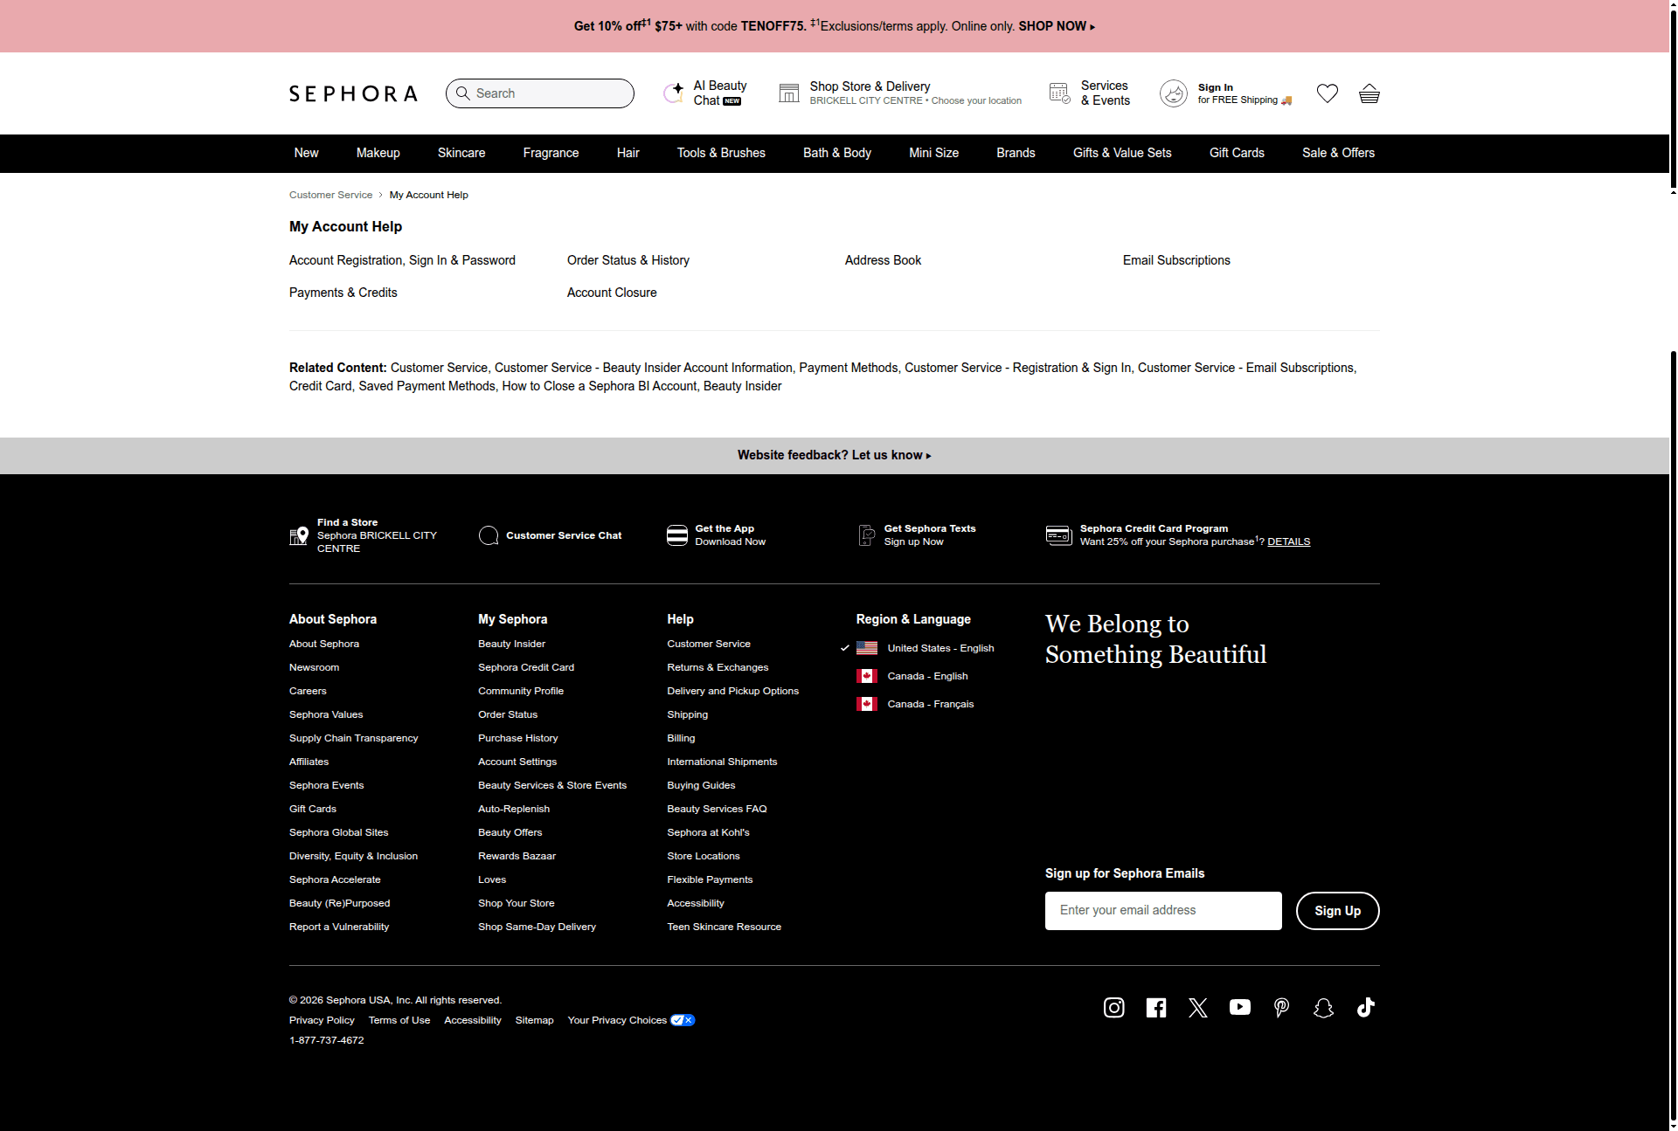Click the Sign Up email button
This screenshot has height=1131, width=1678.
[x=1337, y=911]
